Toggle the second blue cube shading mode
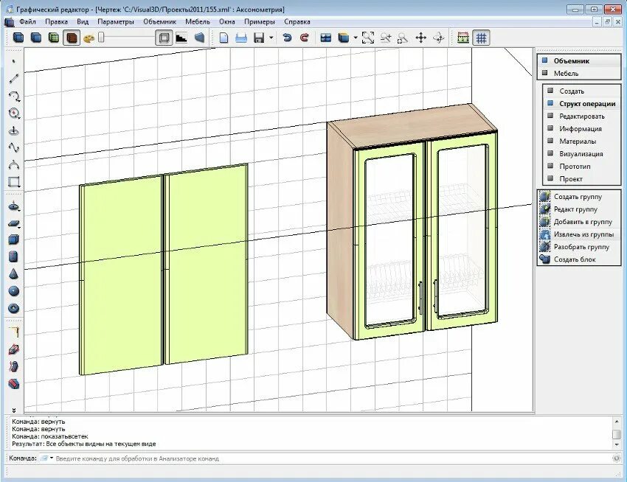The width and height of the screenshot is (627, 482). point(36,38)
